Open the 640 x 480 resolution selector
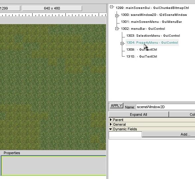The height and width of the screenshot is (179, 195). [x=52, y=8]
